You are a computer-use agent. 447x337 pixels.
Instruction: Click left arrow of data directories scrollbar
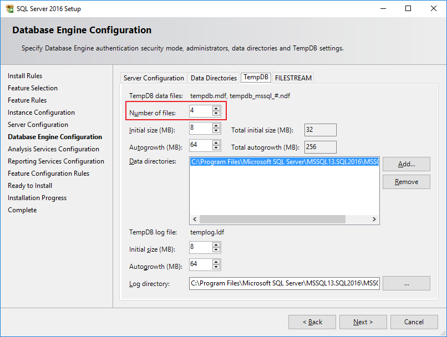click(195, 219)
